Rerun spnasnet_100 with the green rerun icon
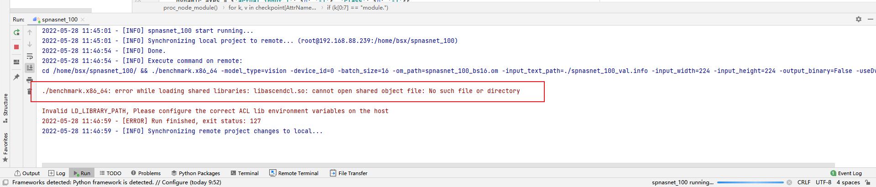This screenshot has height=187, width=876. pyautogui.click(x=16, y=32)
